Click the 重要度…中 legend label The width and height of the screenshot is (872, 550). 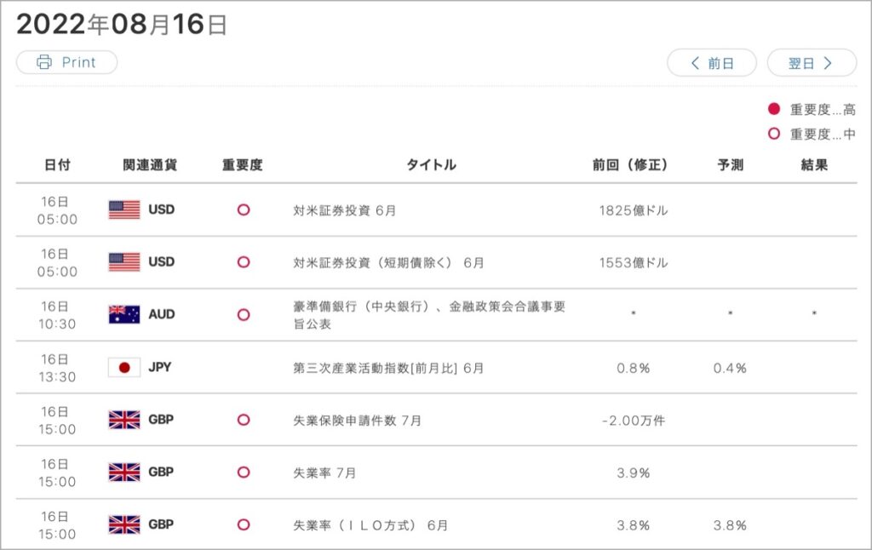pyautogui.click(x=823, y=134)
